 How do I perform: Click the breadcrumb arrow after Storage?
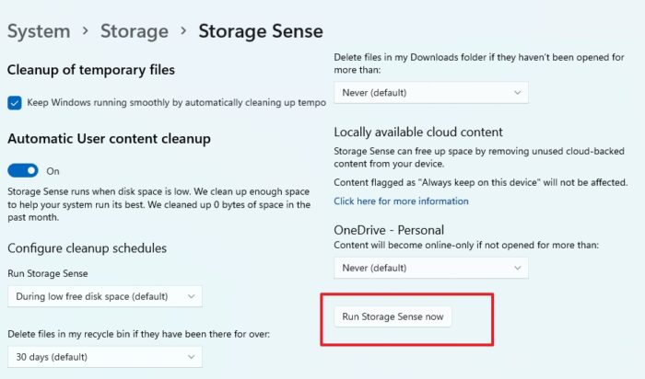[x=183, y=30]
